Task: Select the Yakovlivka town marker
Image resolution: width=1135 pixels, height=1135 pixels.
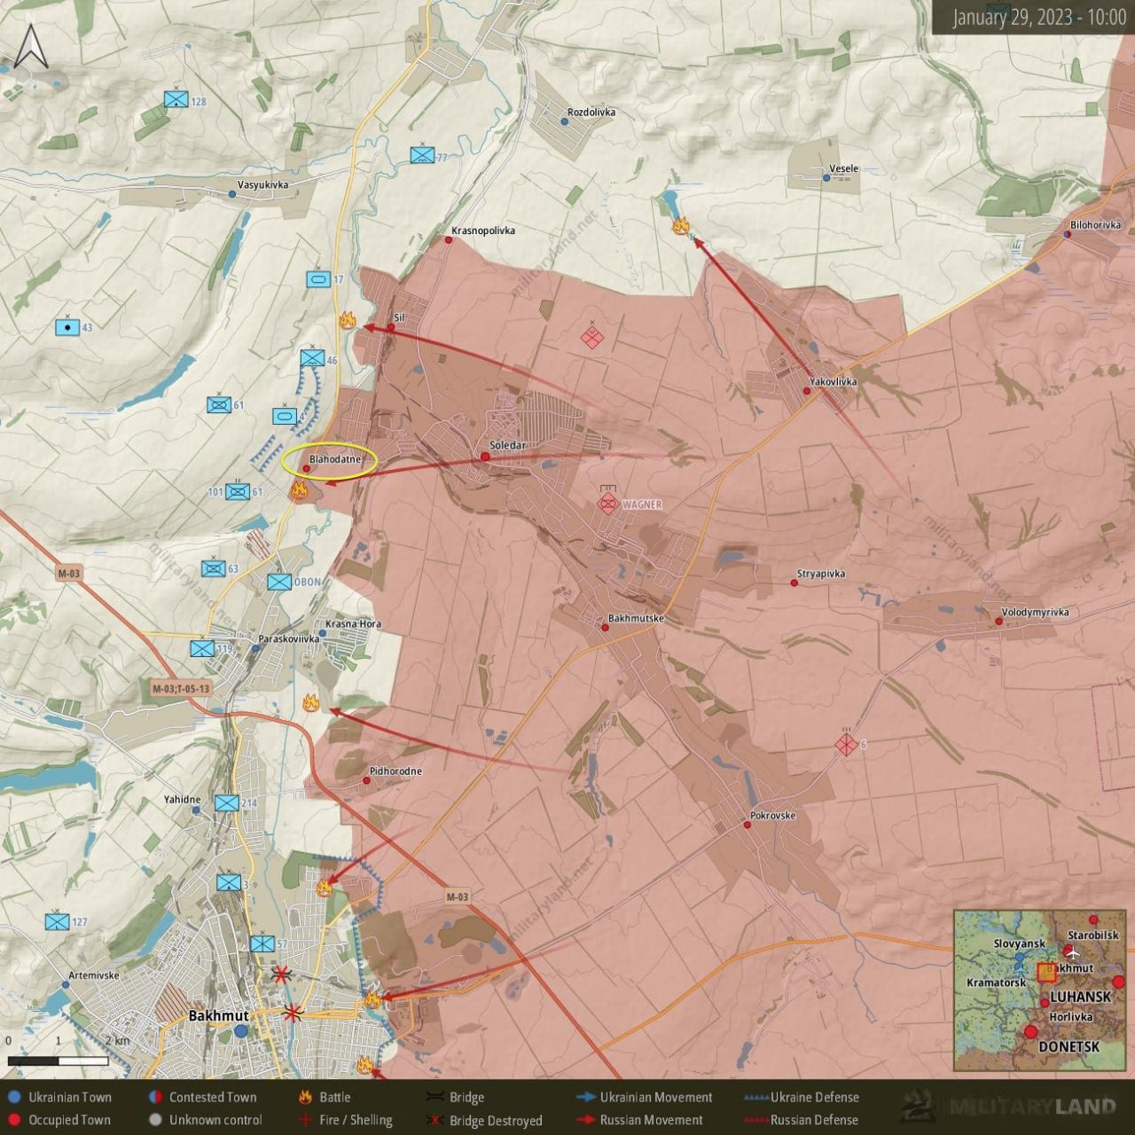Action: point(806,391)
